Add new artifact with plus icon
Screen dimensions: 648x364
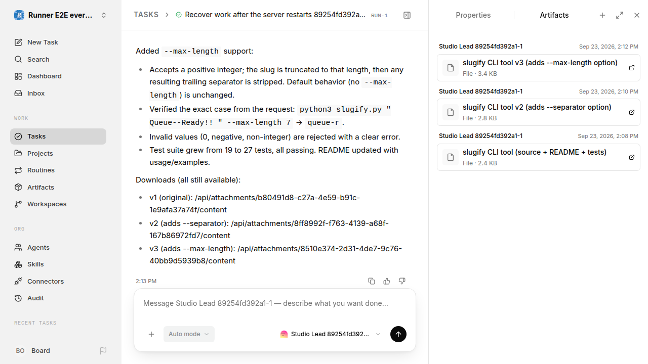602,15
